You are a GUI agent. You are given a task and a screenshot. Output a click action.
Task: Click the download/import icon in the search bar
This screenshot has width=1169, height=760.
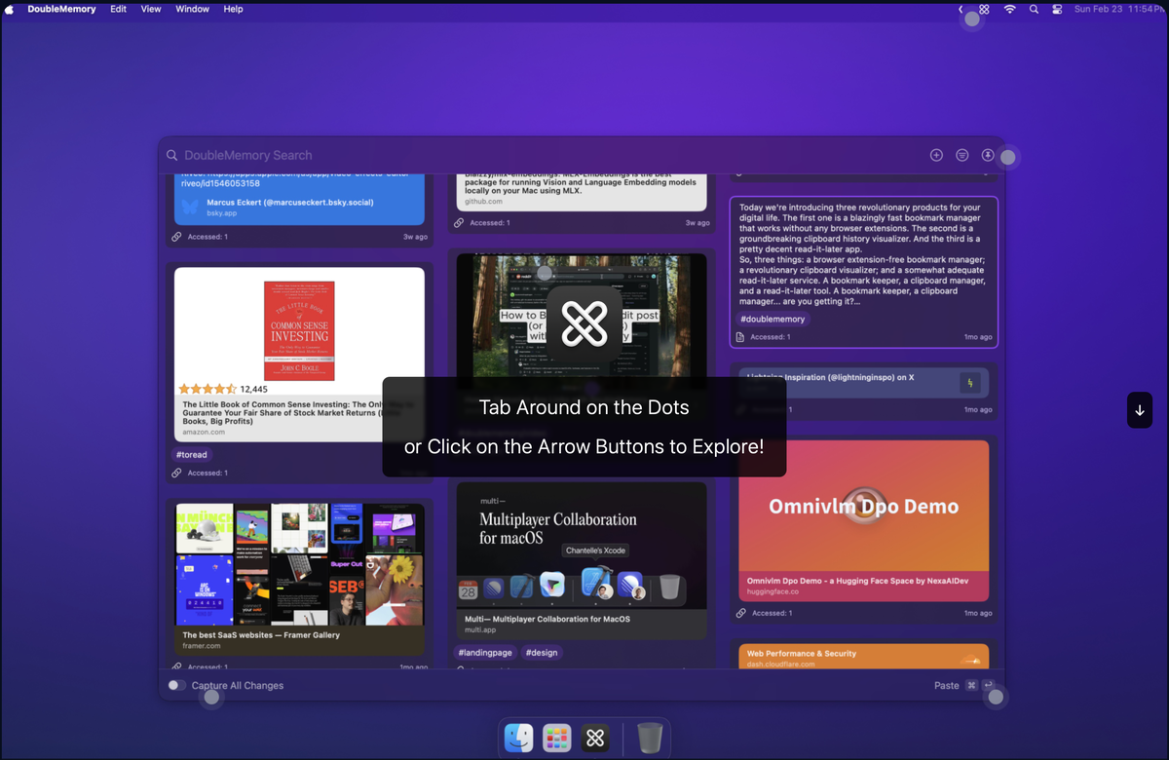pyautogui.click(x=988, y=155)
